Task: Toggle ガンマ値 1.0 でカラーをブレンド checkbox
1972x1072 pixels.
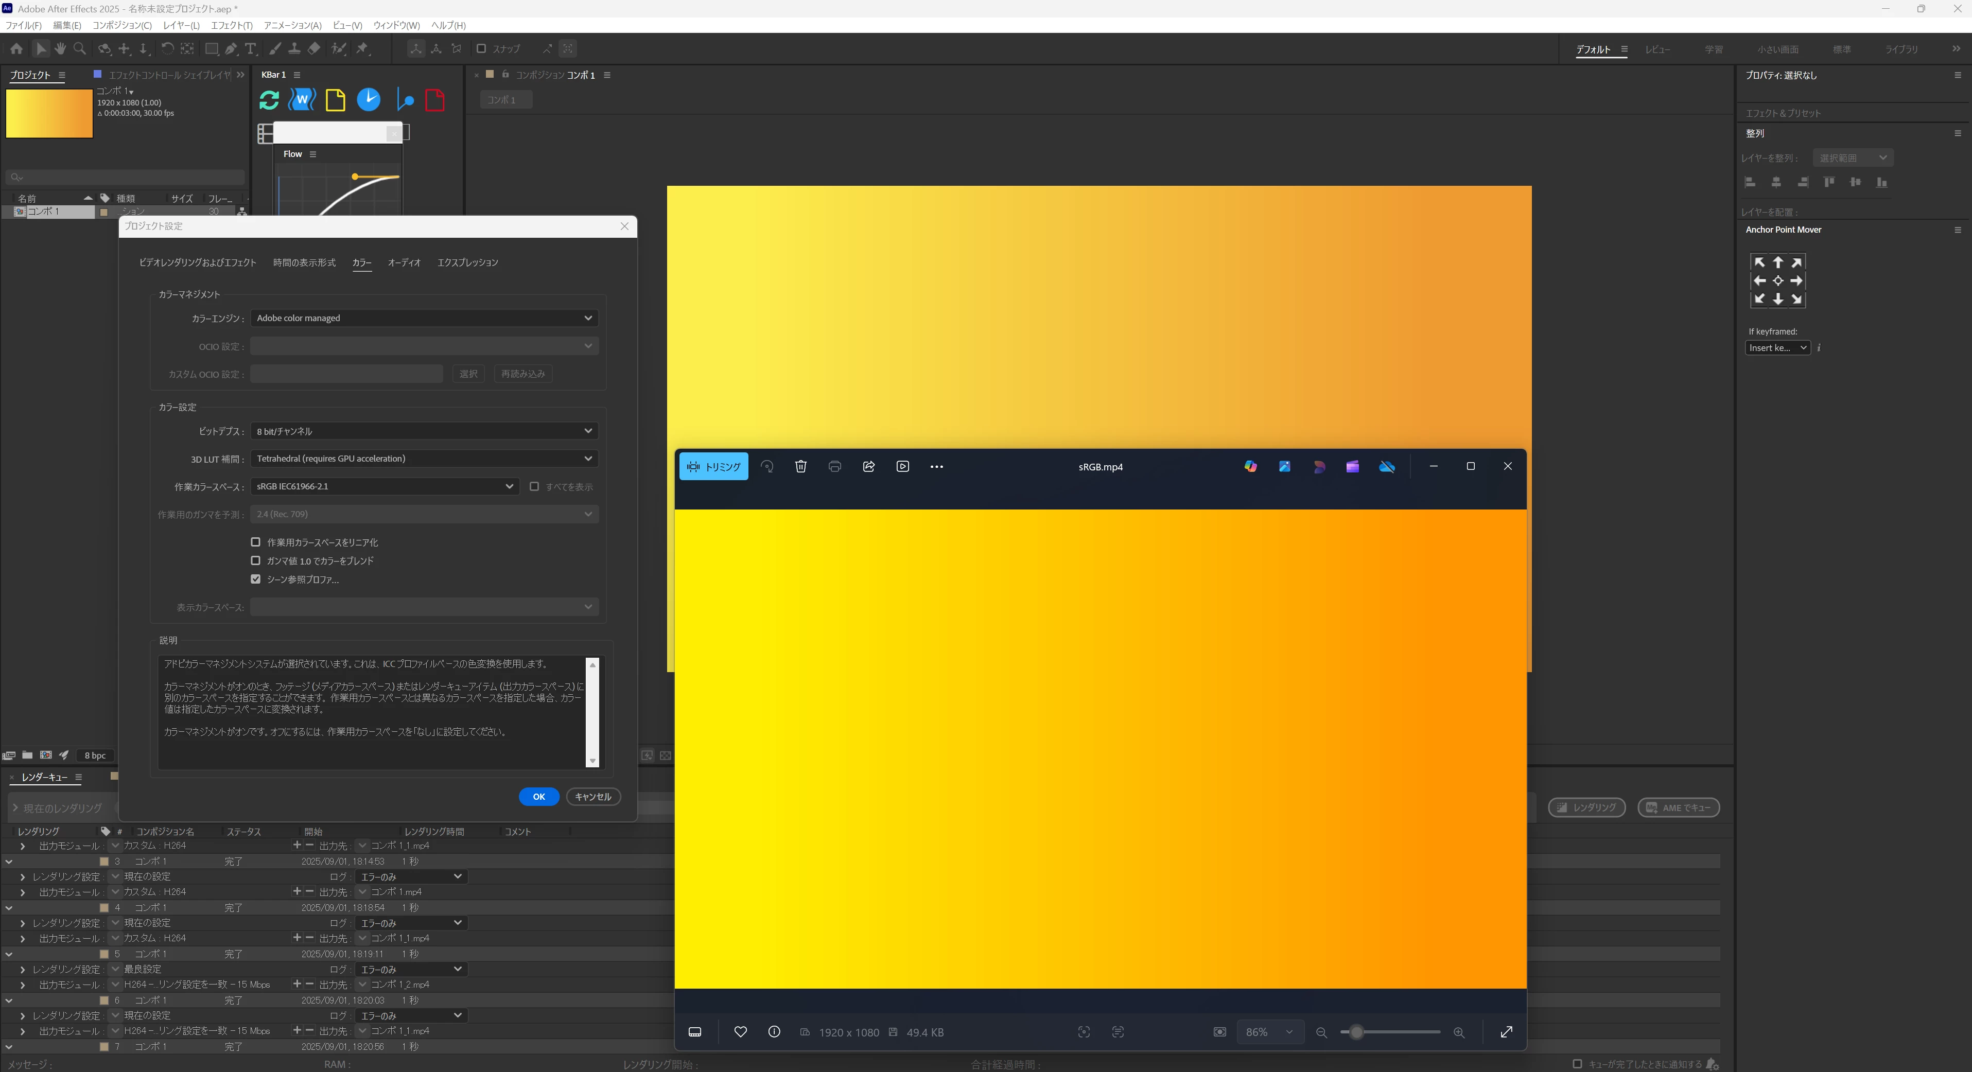Action: (256, 560)
